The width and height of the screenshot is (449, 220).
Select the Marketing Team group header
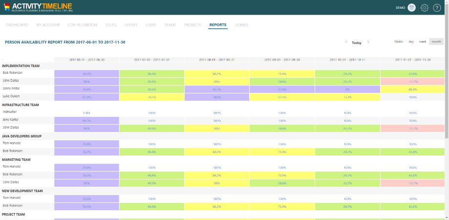click(x=17, y=159)
